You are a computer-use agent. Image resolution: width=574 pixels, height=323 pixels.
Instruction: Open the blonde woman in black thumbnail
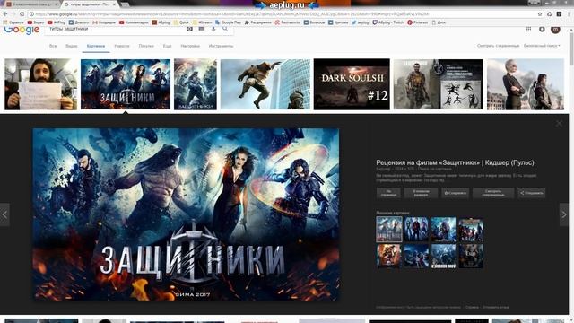(526, 84)
